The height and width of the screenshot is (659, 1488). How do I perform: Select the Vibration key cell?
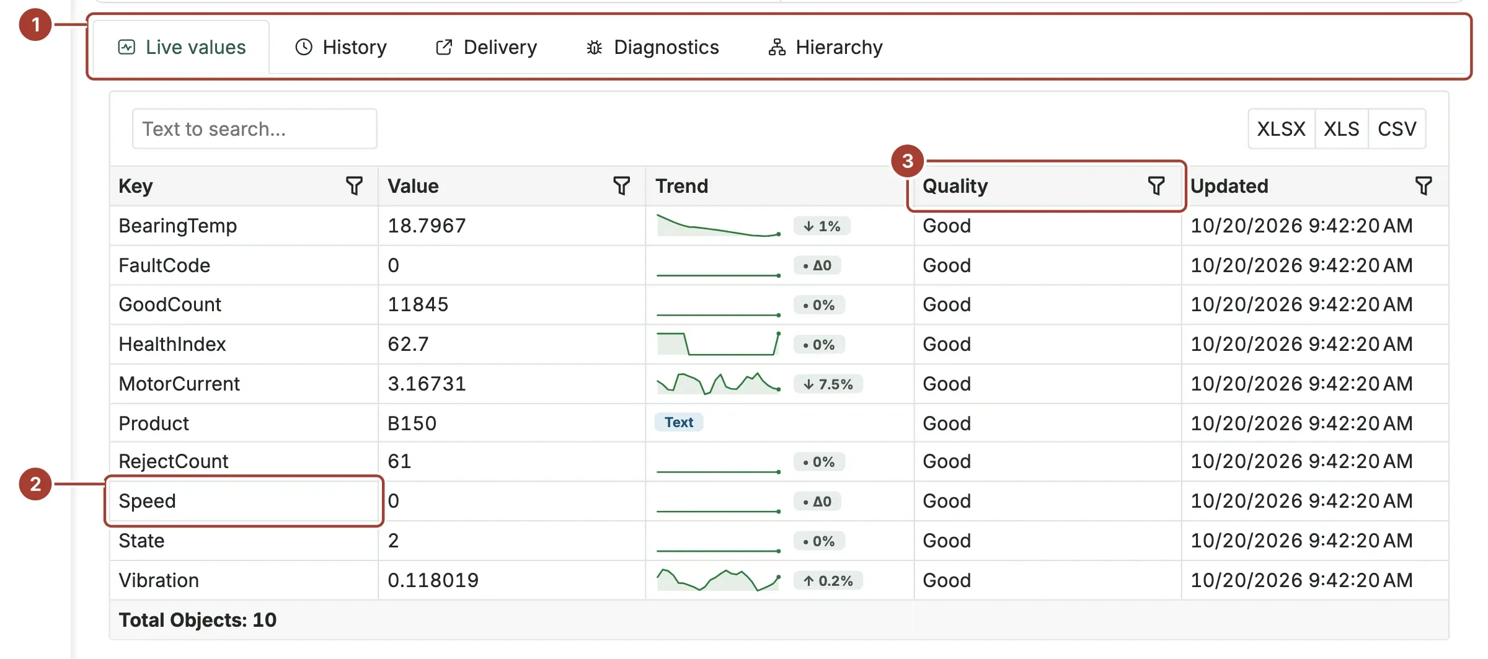(x=244, y=580)
